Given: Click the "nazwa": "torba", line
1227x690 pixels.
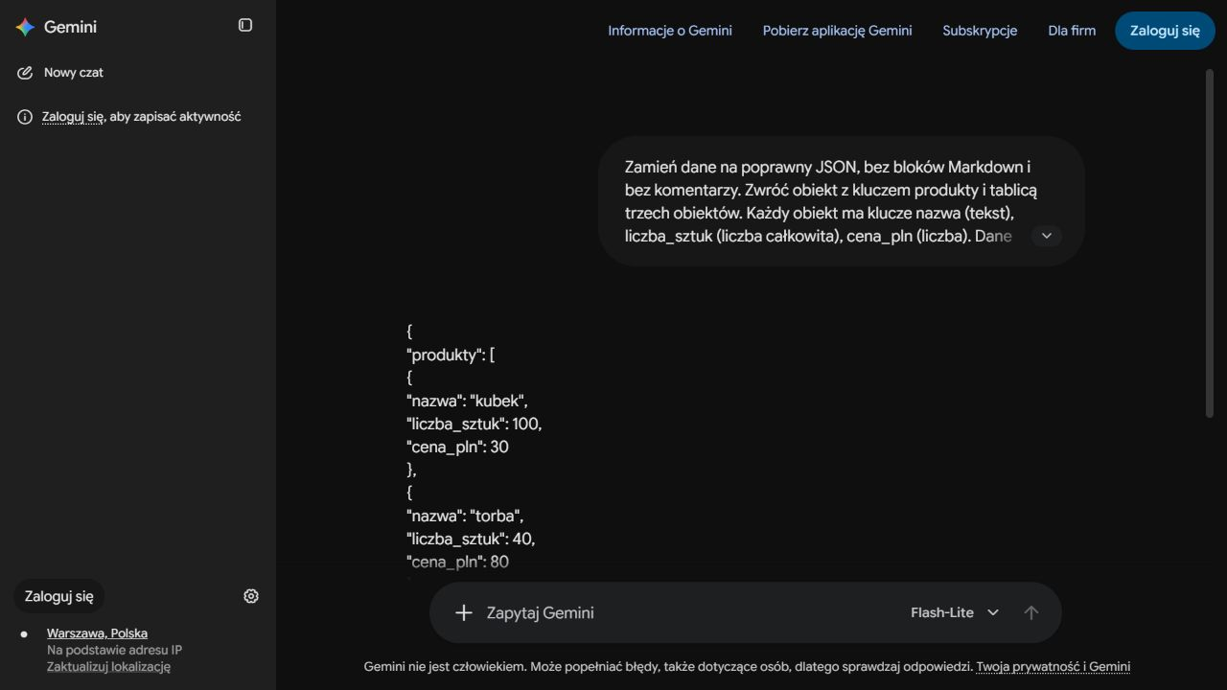Looking at the screenshot, I should 465,516.
